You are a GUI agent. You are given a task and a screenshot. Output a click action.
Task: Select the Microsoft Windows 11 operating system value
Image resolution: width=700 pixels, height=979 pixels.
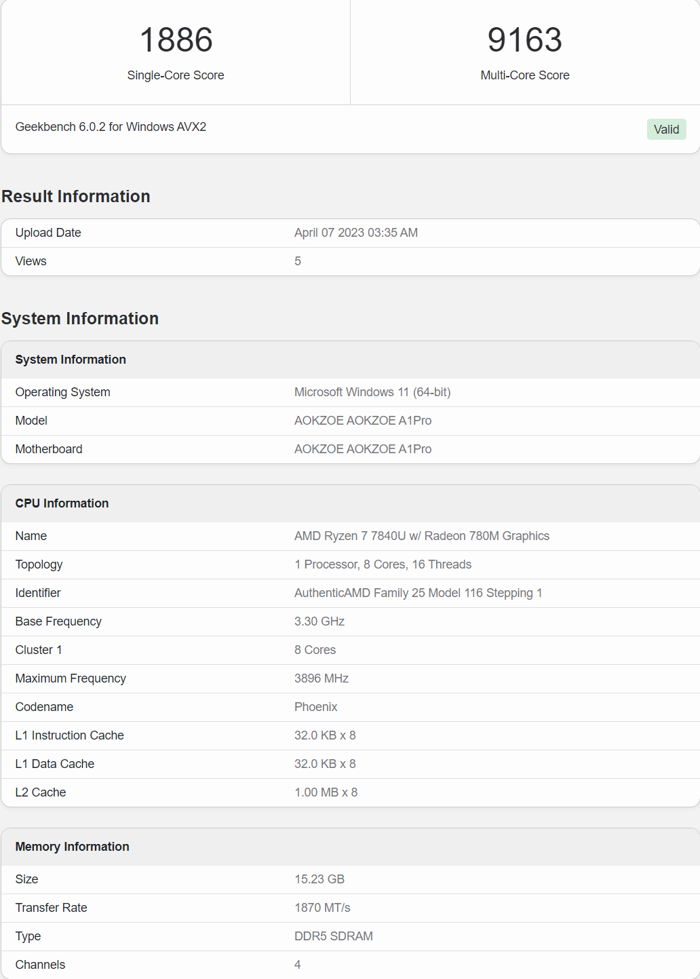pyautogui.click(x=372, y=392)
